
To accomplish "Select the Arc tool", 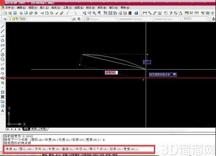I will [3, 50].
